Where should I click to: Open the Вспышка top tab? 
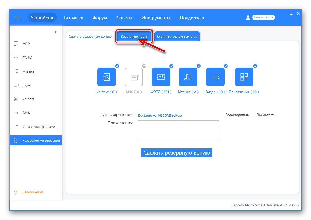click(74, 18)
